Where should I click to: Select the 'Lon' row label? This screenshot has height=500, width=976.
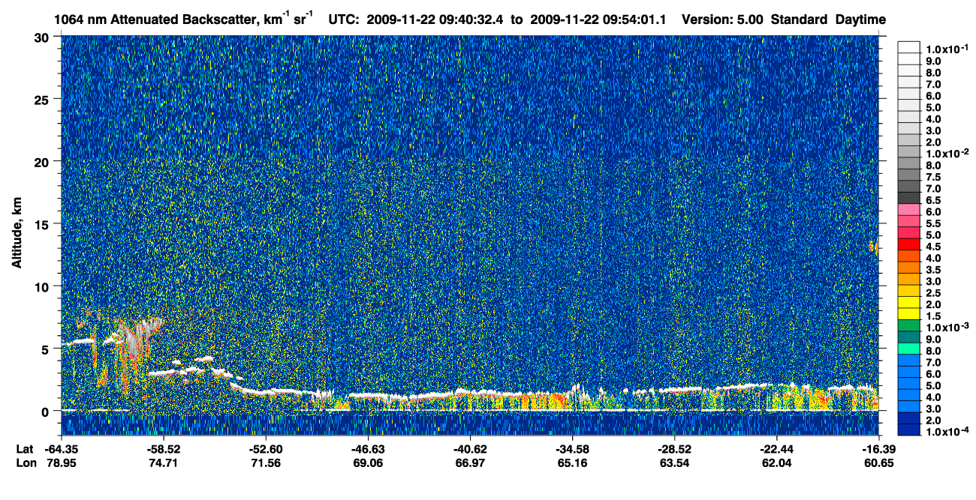25,463
